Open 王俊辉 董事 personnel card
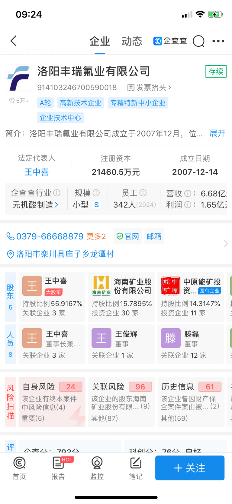The width and height of the screenshot is (232, 504). pos(121,344)
